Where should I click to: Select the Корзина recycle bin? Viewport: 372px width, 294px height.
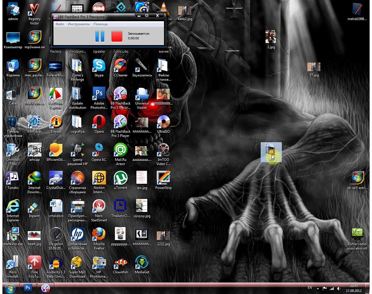click(13, 68)
